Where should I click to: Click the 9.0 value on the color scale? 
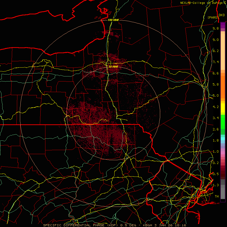click(x=216, y=40)
